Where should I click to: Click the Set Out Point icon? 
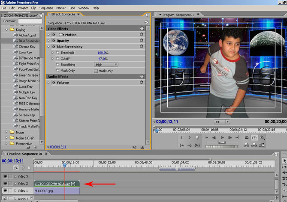189,137
